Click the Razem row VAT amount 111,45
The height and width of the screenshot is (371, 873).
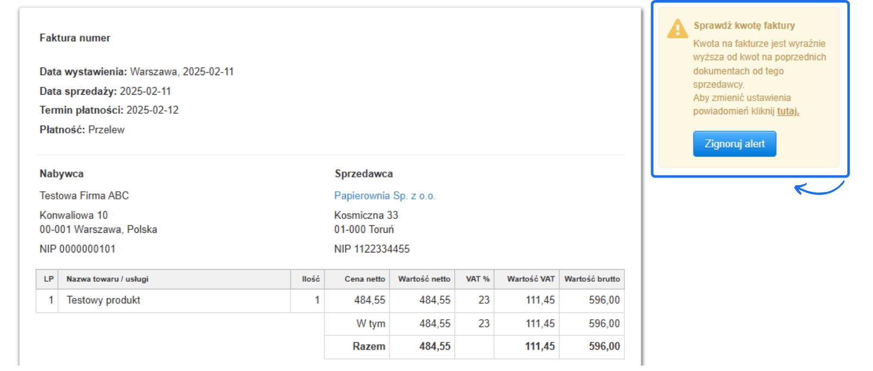[x=540, y=347]
